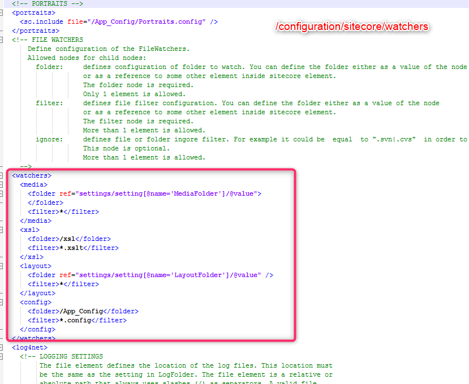The height and width of the screenshot is (384, 469).
Task: Collapse the log4net element fold marker
Action: click(3, 347)
